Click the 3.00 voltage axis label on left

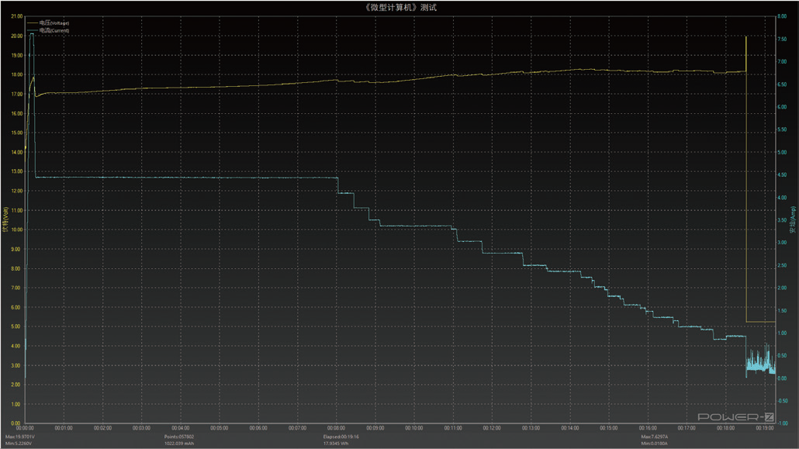(16, 365)
